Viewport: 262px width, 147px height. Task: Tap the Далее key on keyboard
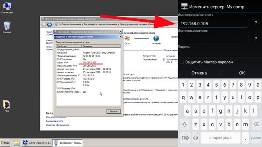(255, 138)
